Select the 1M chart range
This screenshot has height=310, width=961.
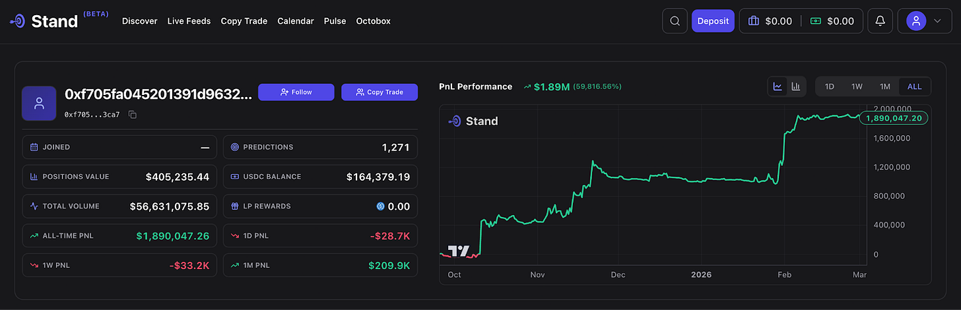point(885,86)
